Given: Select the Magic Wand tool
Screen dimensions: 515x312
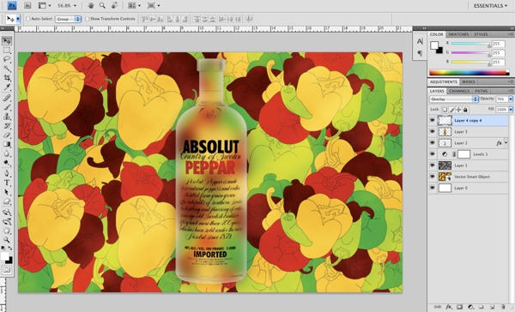Looking at the screenshot, I should coord(7,69).
